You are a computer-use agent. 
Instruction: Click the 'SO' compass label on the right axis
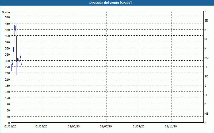206,76
